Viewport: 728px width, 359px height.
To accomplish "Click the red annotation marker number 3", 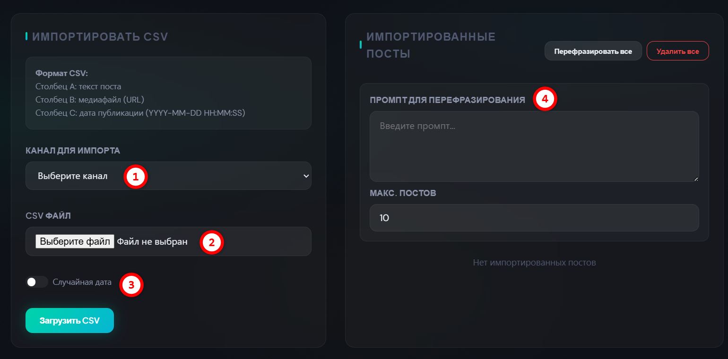I will click(131, 285).
